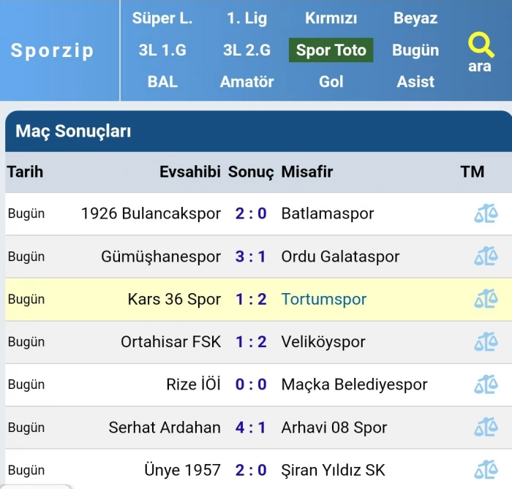Select the 1. Lig tab
Screen dimensions: 512x489
pyautogui.click(x=247, y=18)
